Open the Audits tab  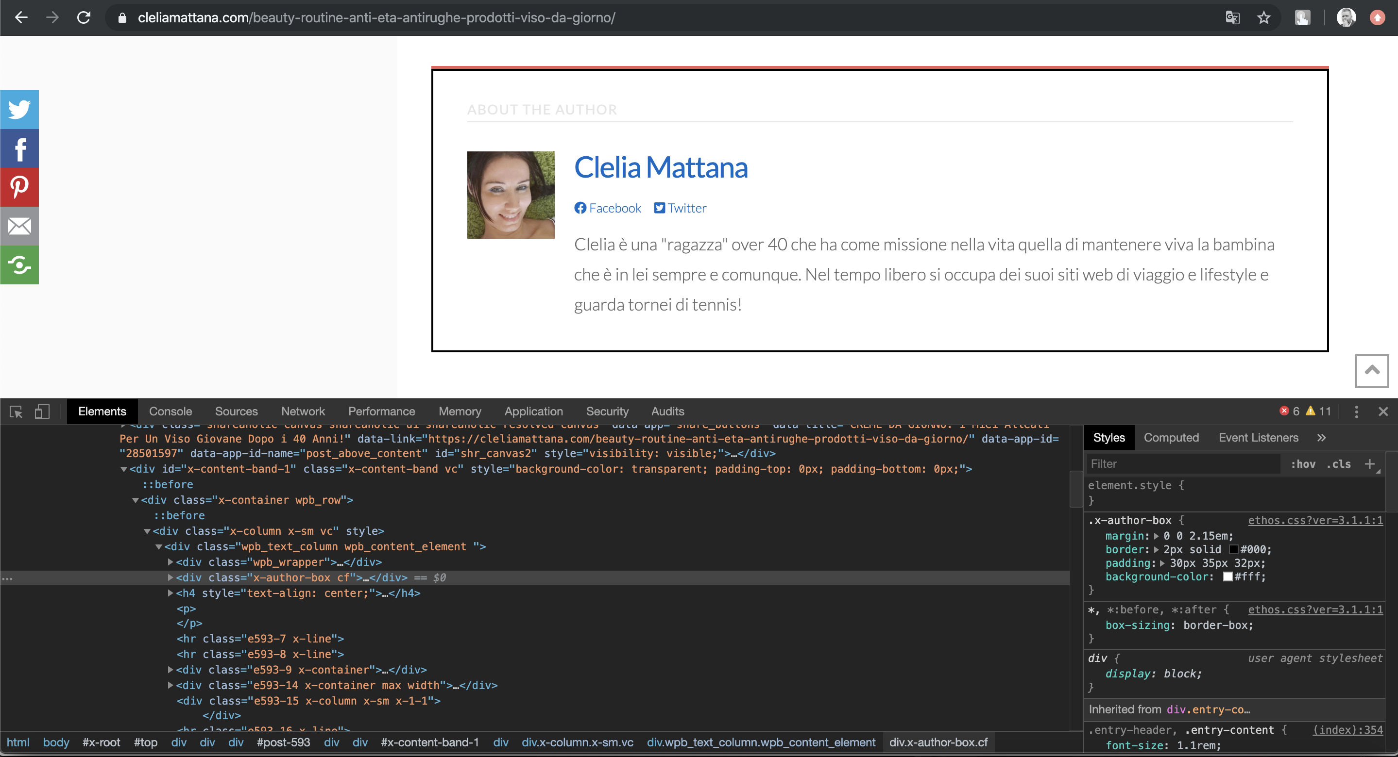click(667, 411)
